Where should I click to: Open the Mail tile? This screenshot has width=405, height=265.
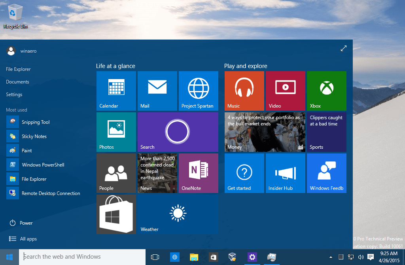pos(157,91)
